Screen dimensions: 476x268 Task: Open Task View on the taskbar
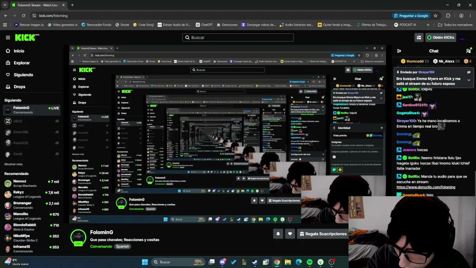tap(212, 262)
